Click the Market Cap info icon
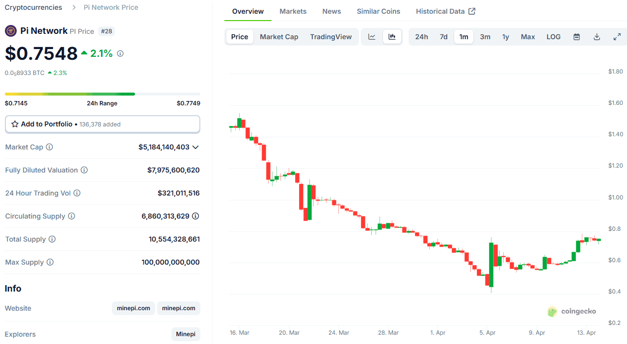Viewport: 627px width, 344px height. 50,147
